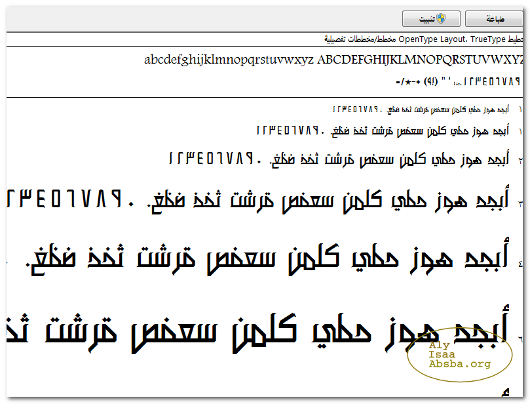The width and height of the screenshot is (530, 404).
Task: Click the تثبيت (Install) button
Action: pos(430,19)
